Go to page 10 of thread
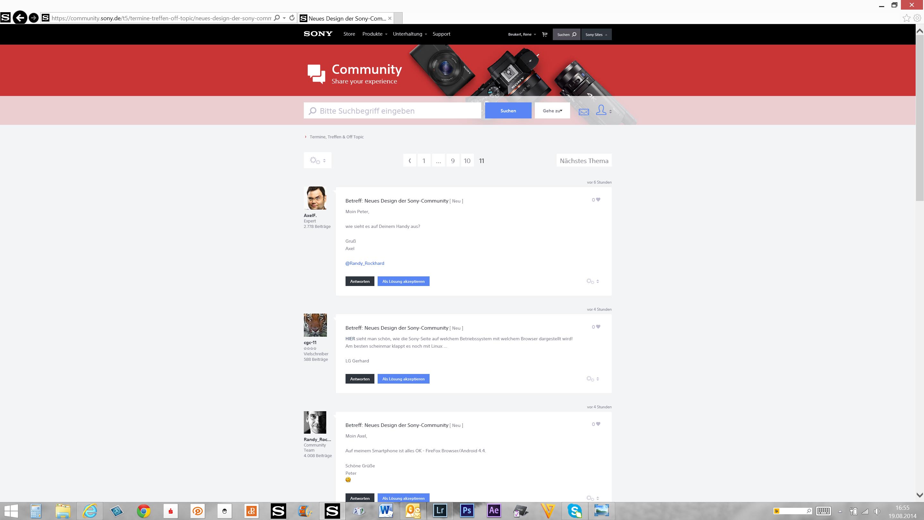The image size is (924, 520). (467, 161)
